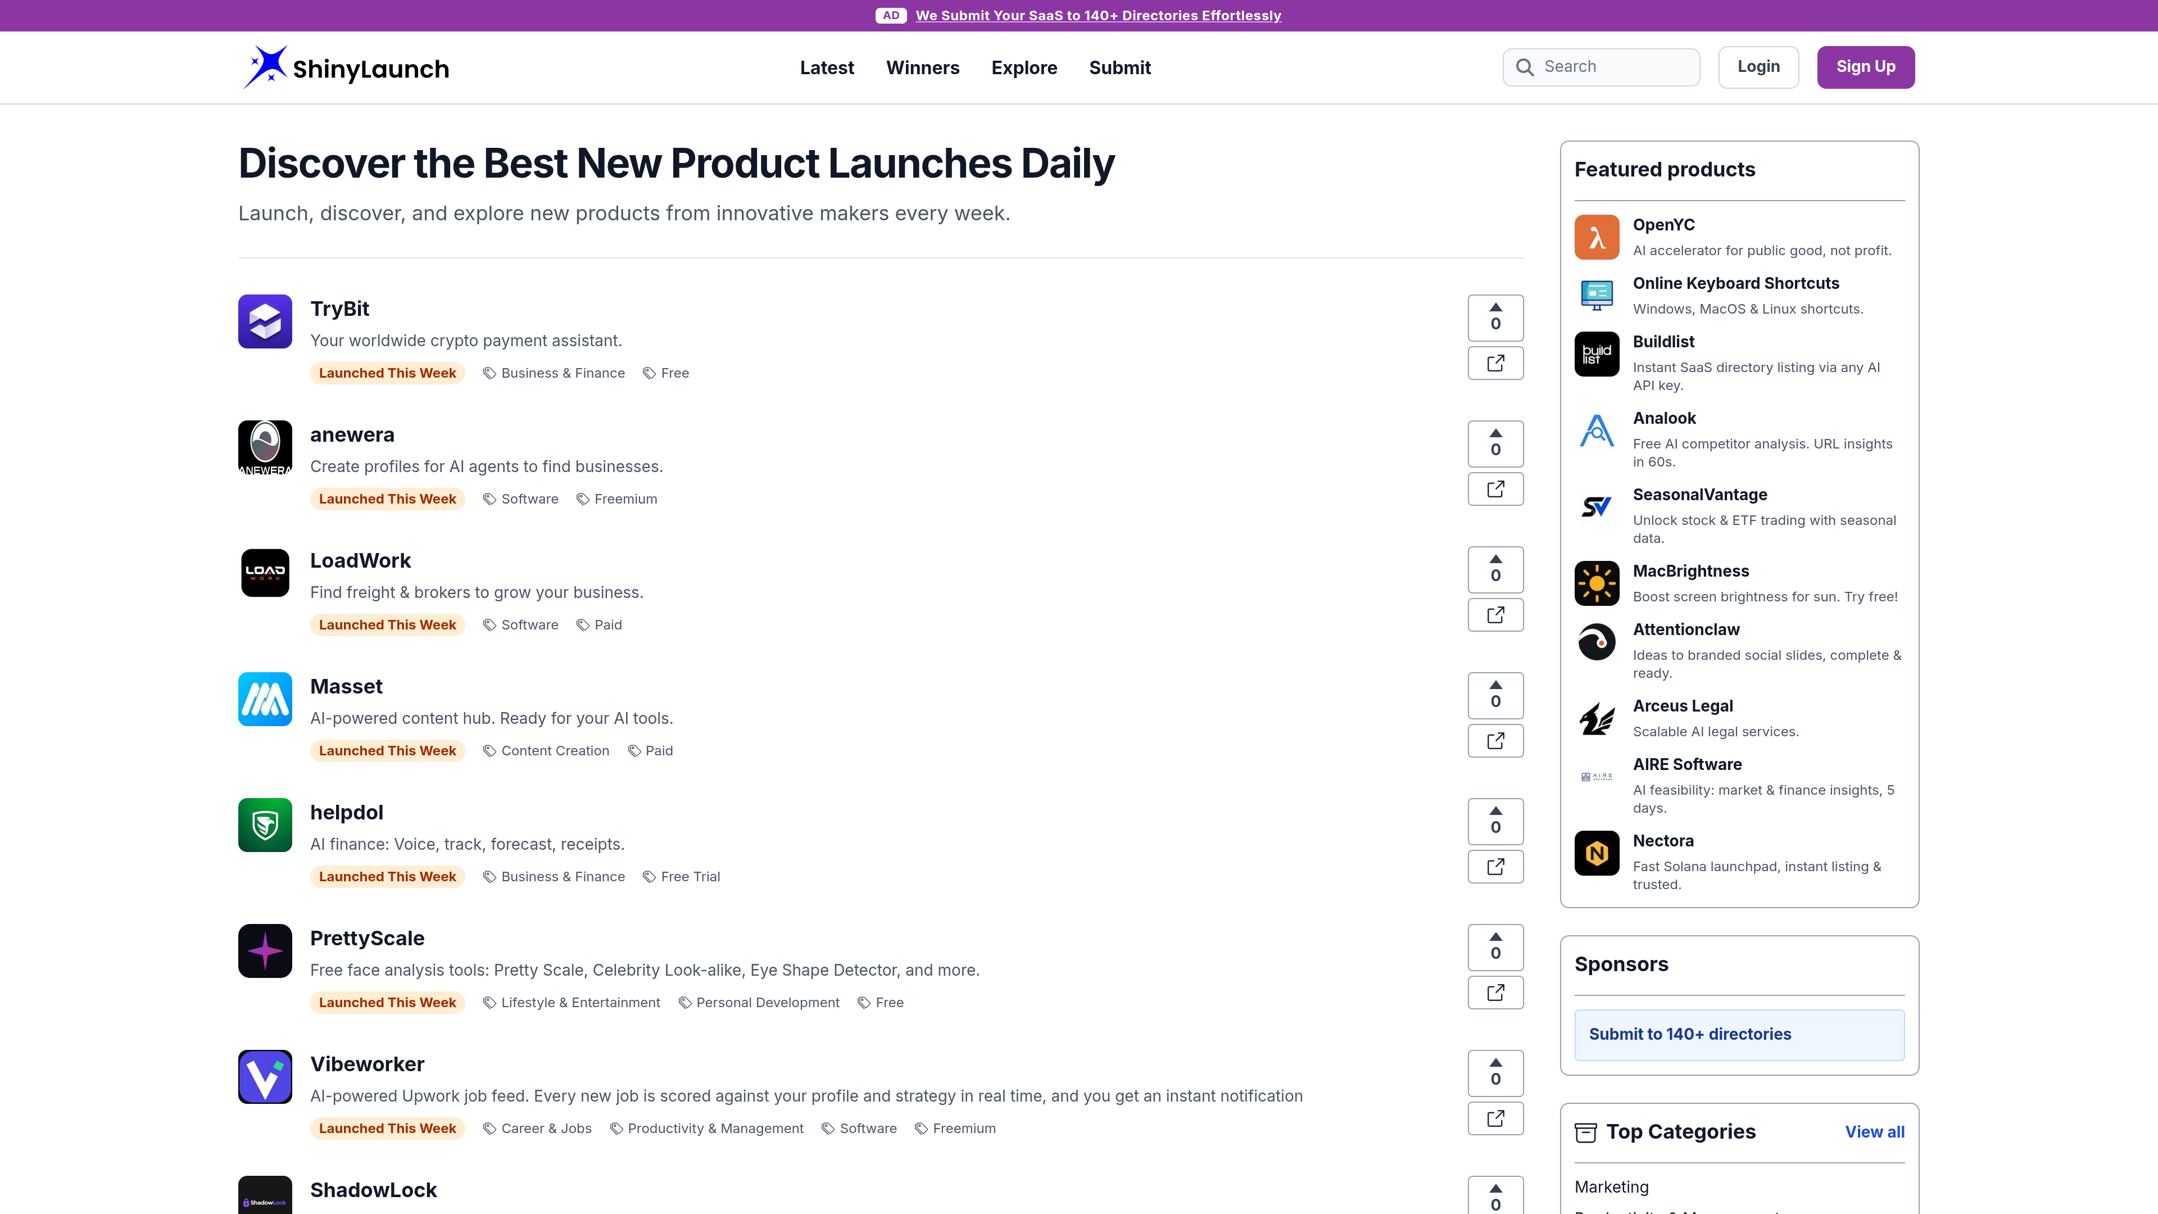Open Vibeworker external website link icon
Image resolution: width=2158 pixels, height=1214 pixels.
pyautogui.click(x=1495, y=1118)
